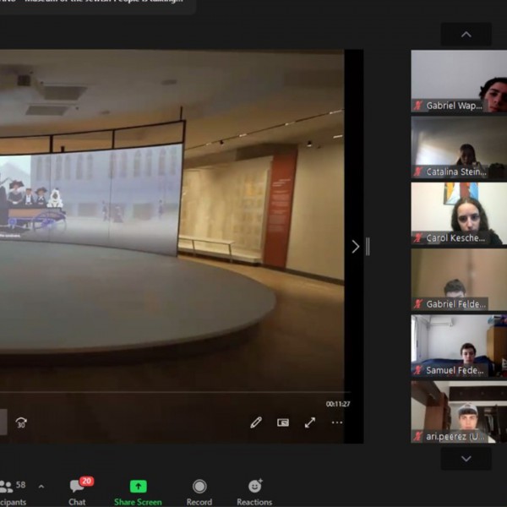
Task: Select Samuel Fede... video thumbnail
Action: (459, 346)
